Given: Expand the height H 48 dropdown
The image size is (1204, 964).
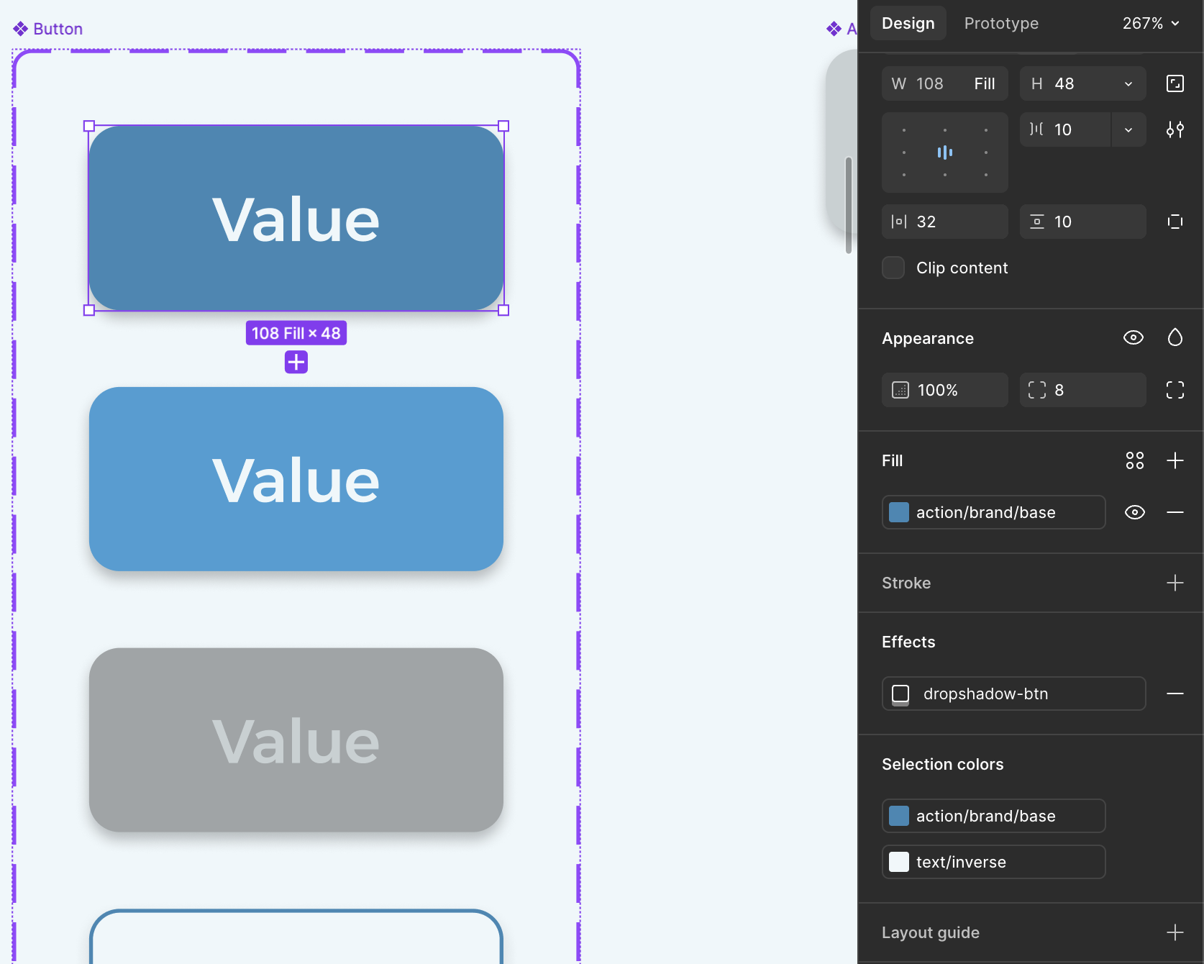Looking at the screenshot, I should pos(1128,84).
